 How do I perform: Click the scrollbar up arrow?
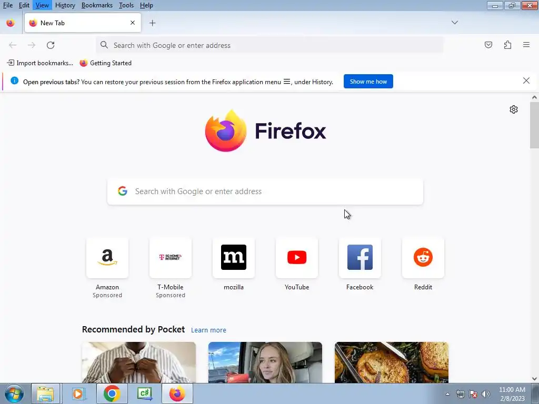pos(534,97)
